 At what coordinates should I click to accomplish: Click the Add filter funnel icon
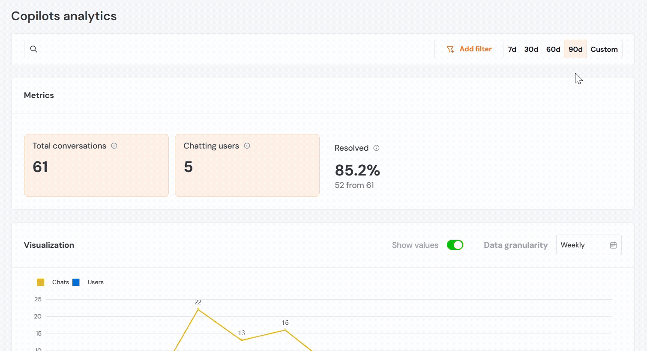coord(450,50)
